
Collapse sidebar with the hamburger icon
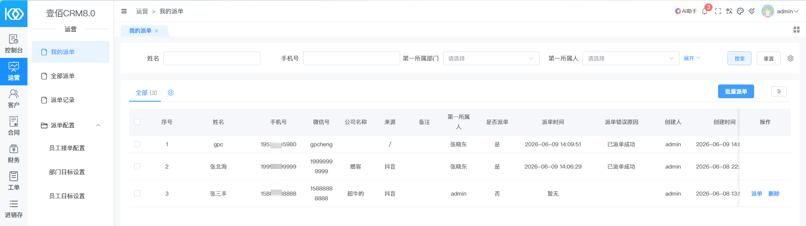coord(124,11)
